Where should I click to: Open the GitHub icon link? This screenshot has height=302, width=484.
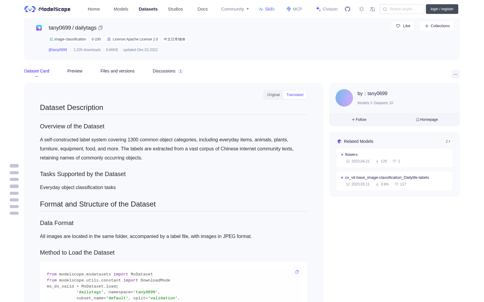348,9
